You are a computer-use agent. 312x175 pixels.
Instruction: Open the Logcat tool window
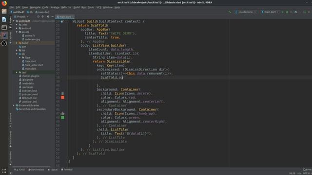pos(53,170)
